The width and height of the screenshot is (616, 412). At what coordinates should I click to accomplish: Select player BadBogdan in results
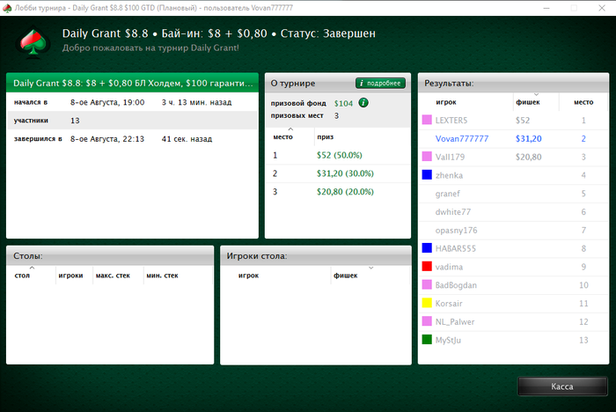513,285
